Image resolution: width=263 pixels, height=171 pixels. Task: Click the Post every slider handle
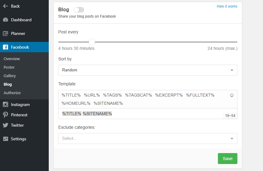[x=92, y=42]
